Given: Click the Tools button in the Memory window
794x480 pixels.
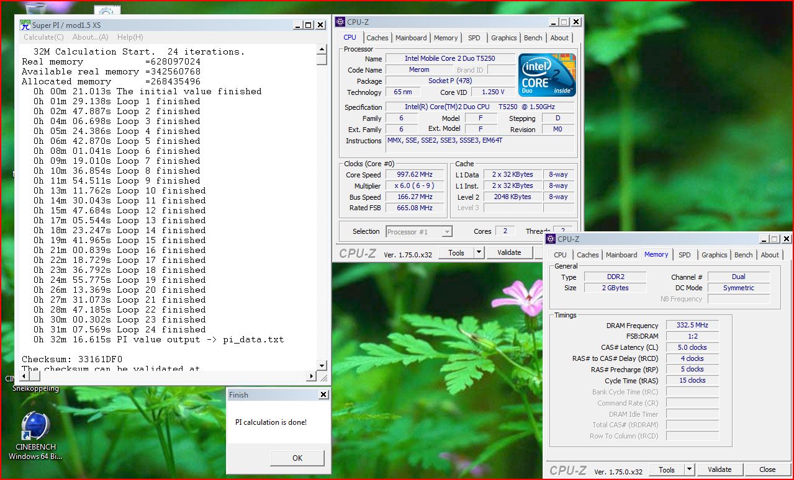Looking at the screenshot, I should tap(667, 469).
